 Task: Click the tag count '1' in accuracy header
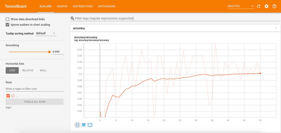[x=276, y=28]
